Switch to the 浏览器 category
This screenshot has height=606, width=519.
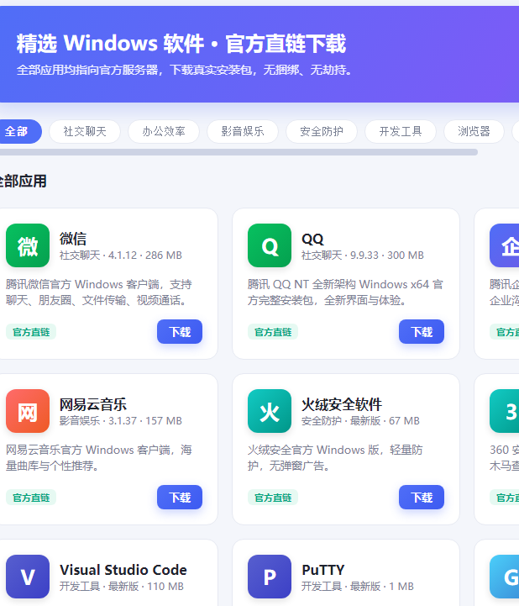(x=474, y=131)
